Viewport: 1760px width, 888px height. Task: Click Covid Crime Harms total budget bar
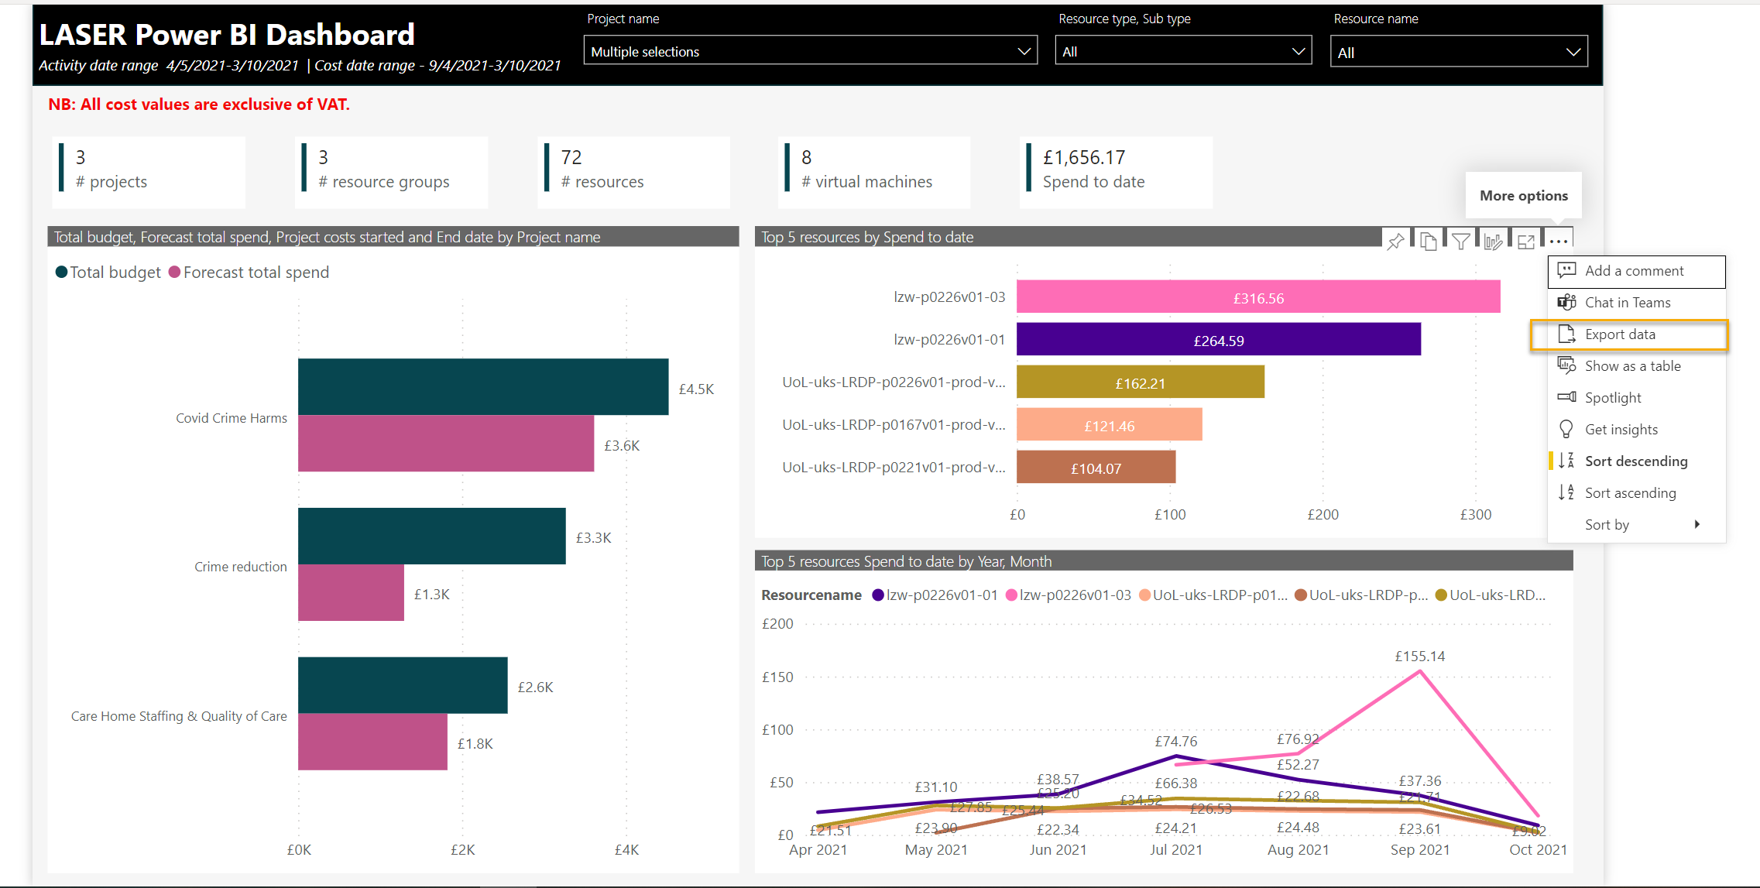tap(483, 386)
